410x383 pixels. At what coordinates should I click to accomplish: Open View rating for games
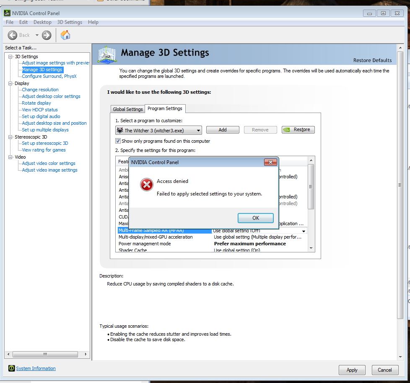point(44,150)
